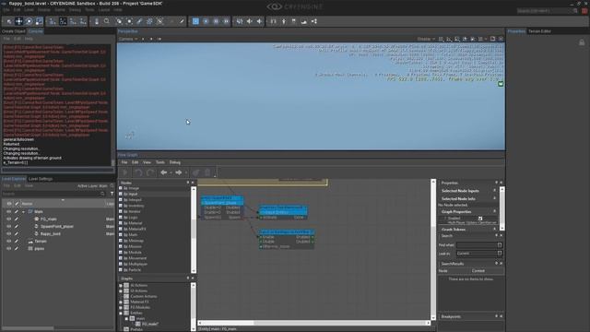Click the terrain icon near the toolbar end
This screenshot has width=590, height=332.
pyautogui.click(x=303, y=21)
